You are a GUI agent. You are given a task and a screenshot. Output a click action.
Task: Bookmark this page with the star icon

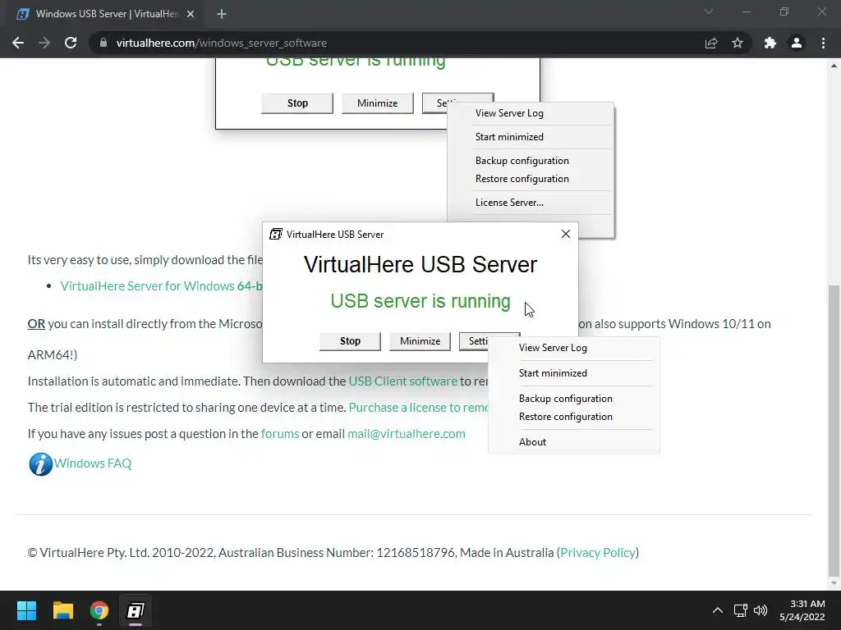coord(738,43)
